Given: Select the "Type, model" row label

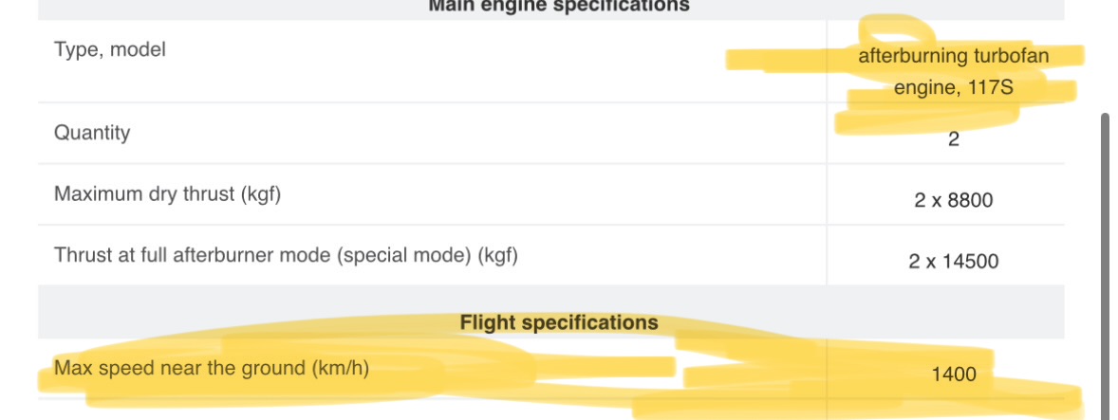Looking at the screenshot, I should (x=110, y=49).
